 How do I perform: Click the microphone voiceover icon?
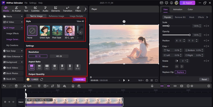[152, 86]
